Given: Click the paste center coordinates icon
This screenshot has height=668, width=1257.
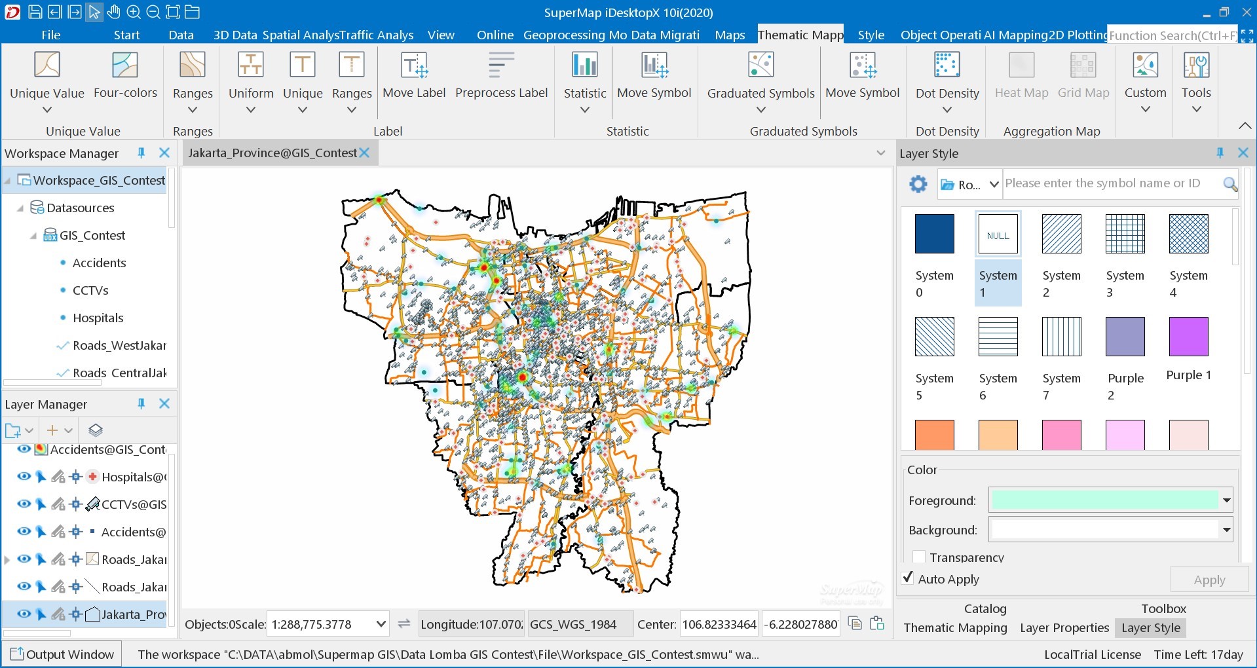Looking at the screenshot, I should tap(877, 623).
